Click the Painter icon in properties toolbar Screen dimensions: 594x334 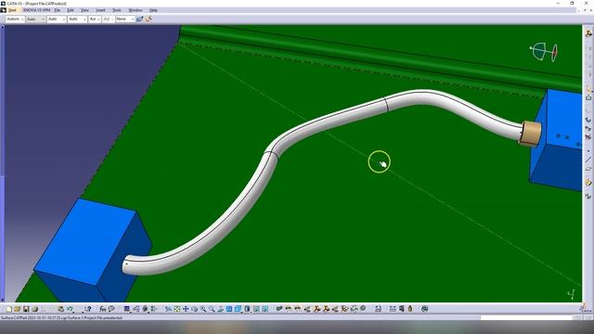click(x=140, y=19)
